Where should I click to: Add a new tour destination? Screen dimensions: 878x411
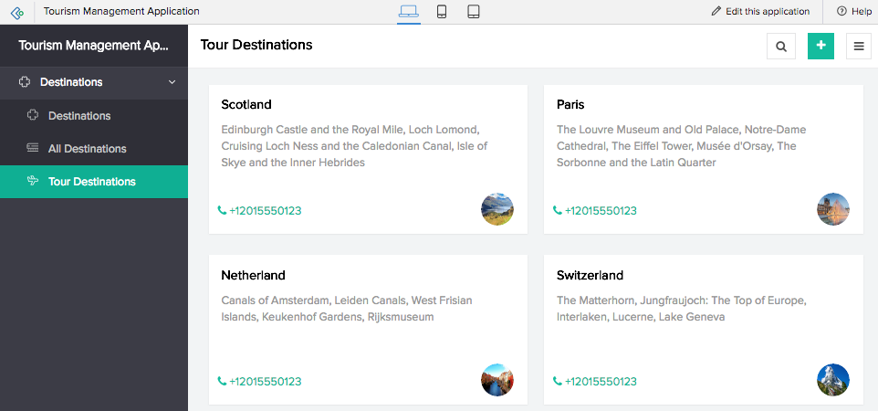(x=821, y=46)
